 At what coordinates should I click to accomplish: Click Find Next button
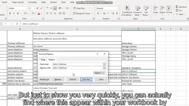click(86, 79)
